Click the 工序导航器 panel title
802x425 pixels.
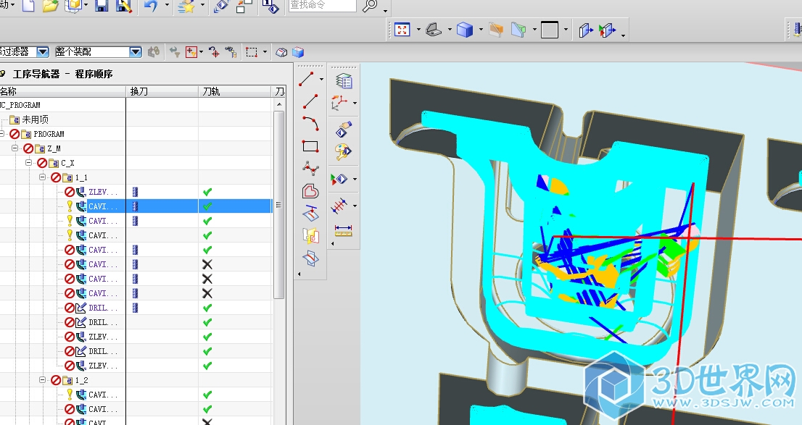pyautogui.click(x=62, y=74)
